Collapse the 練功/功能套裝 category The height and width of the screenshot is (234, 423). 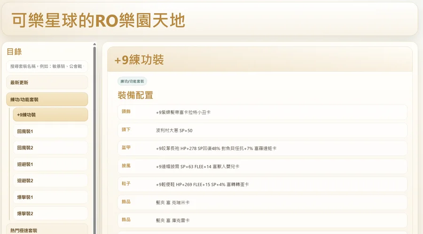(47, 99)
